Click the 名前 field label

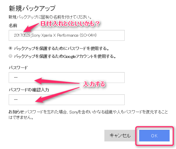pyautogui.click(x=13, y=26)
